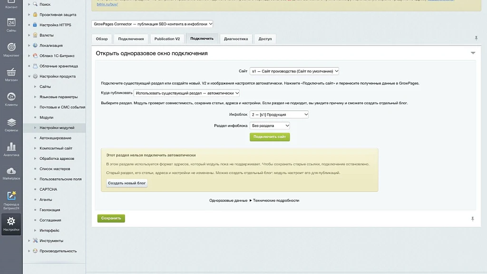Open CAPTCHA tree item
The width and height of the screenshot is (487, 274).
point(48,189)
